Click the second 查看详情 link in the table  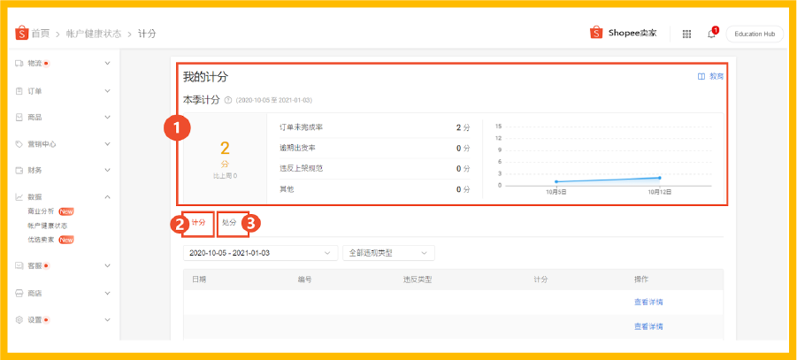(x=648, y=326)
